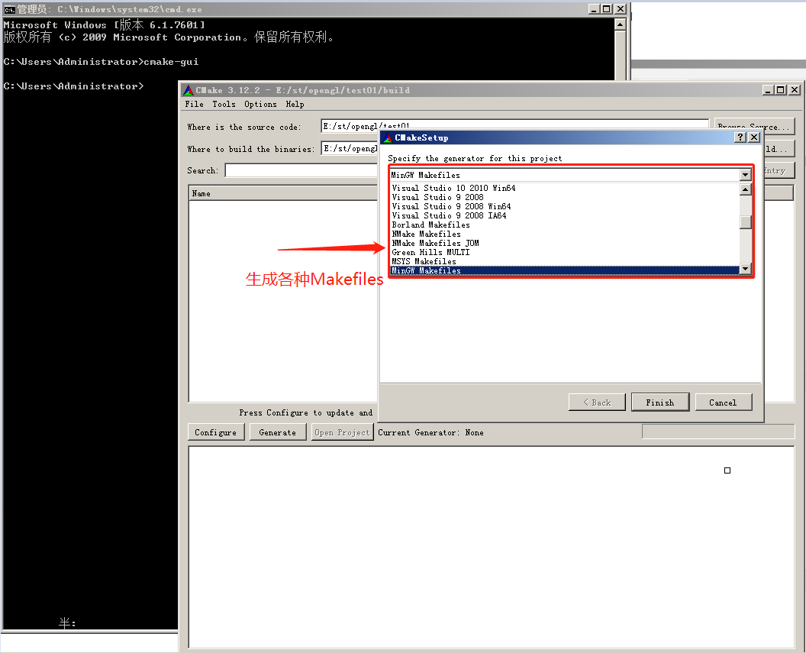Click the Open Project button
The image size is (806, 653).
342,432
